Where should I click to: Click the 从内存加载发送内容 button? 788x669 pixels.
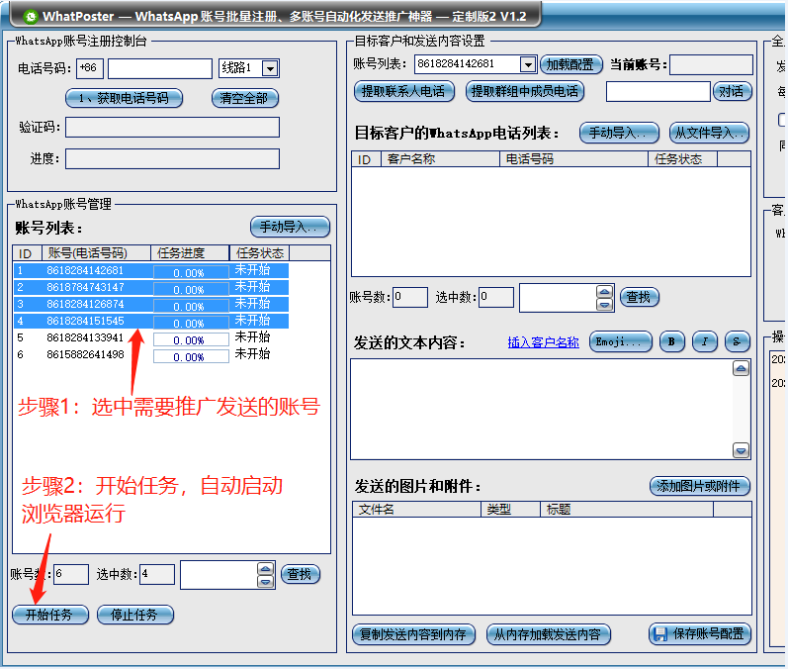click(x=549, y=634)
